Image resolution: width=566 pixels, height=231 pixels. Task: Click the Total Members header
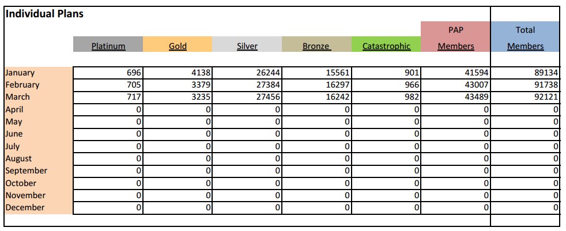click(x=525, y=38)
